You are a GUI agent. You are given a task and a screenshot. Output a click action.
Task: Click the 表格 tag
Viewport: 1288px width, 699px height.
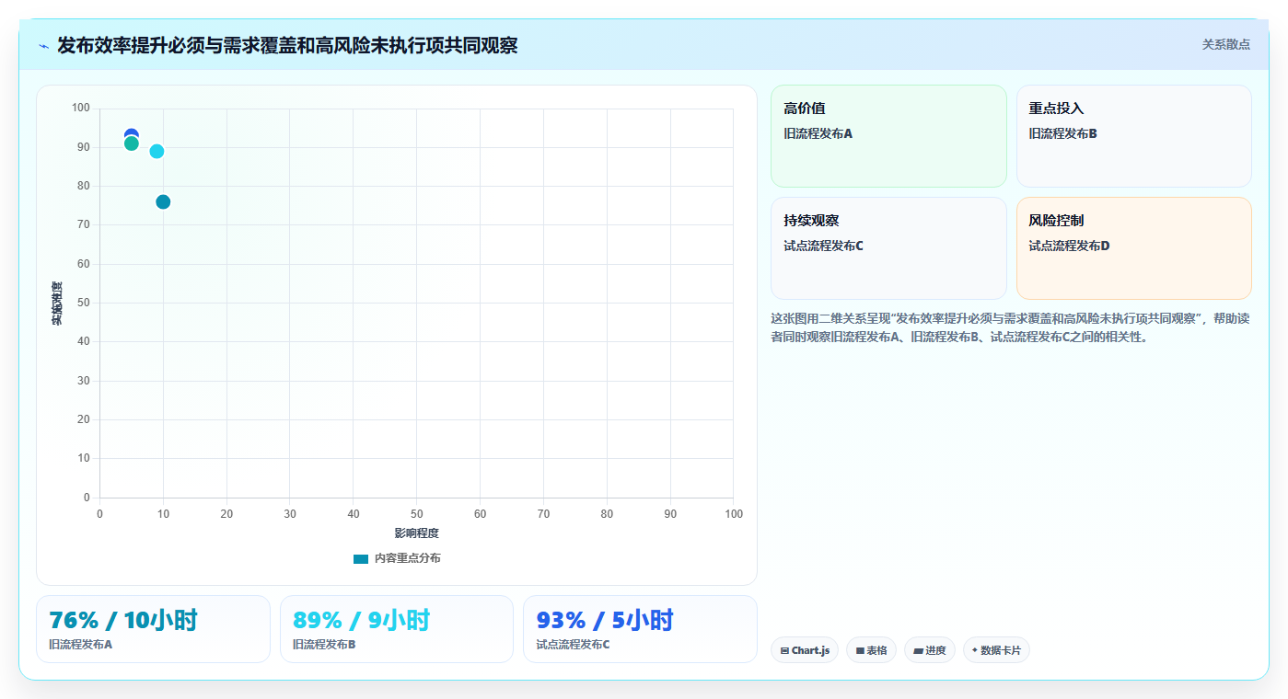tap(871, 650)
